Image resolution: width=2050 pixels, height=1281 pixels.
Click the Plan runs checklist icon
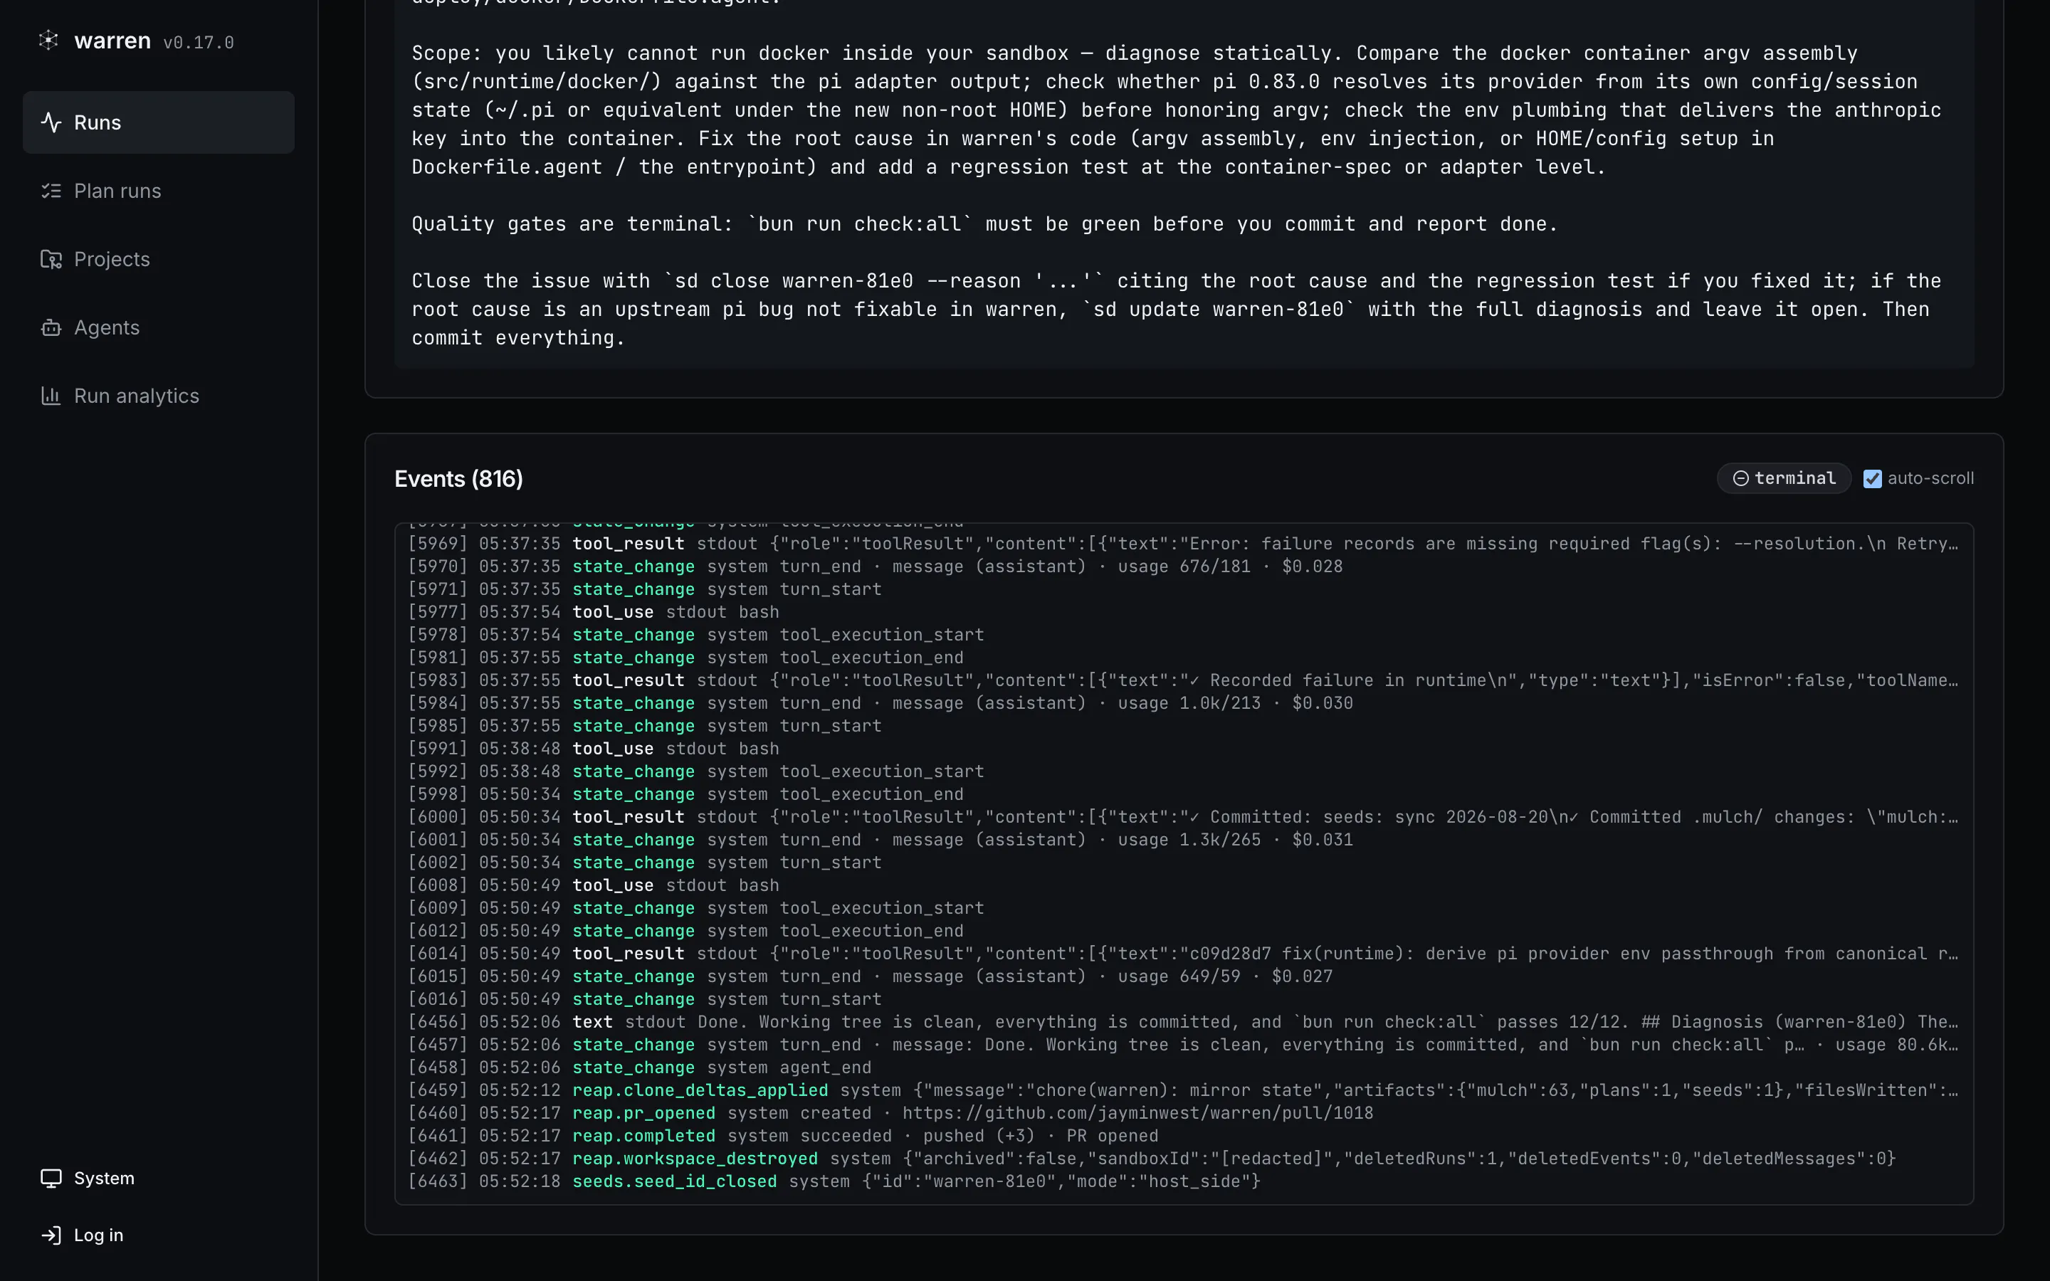coord(51,191)
